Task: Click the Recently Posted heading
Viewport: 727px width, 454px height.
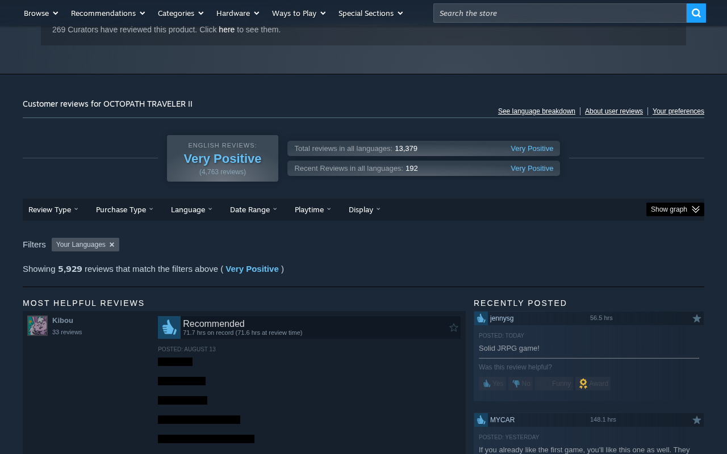Action: [x=520, y=303]
